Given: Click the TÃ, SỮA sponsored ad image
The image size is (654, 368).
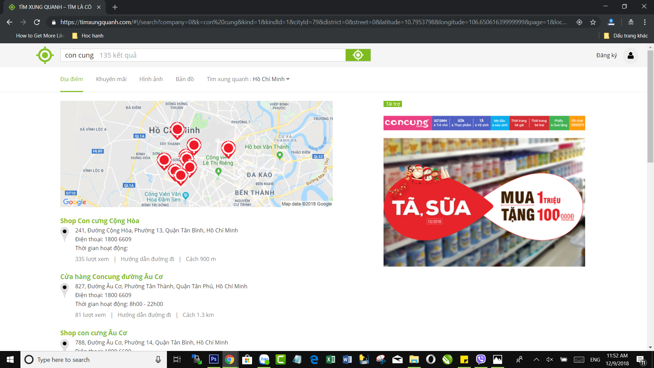Looking at the screenshot, I should 484,202.
